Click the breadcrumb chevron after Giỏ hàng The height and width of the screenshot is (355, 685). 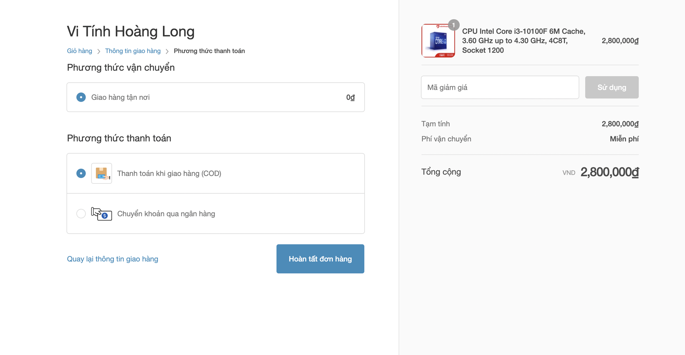coord(99,51)
